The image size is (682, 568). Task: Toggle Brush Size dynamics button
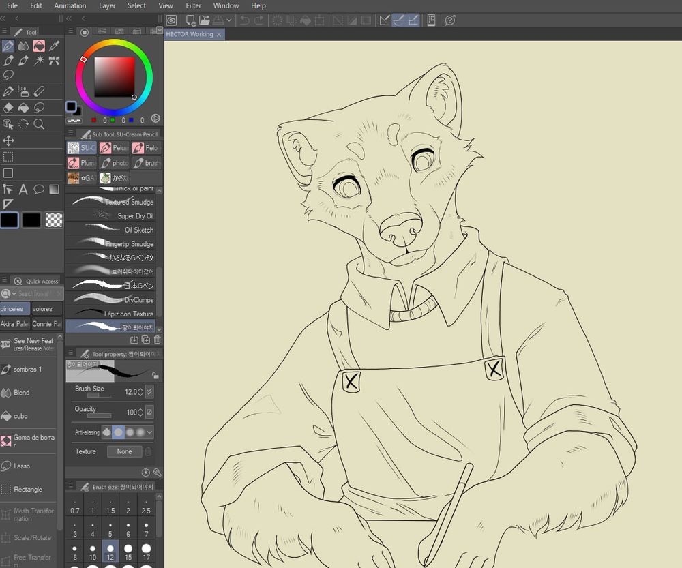click(x=149, y=391)
